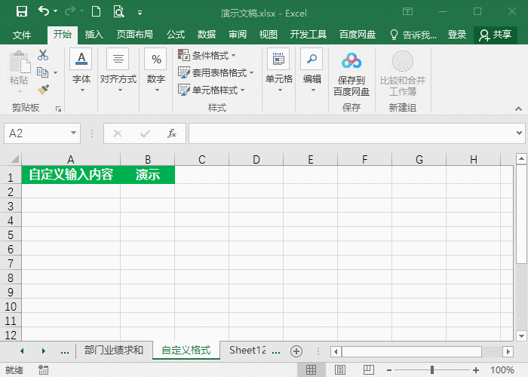Click the Insert Function fx icon

172,133
